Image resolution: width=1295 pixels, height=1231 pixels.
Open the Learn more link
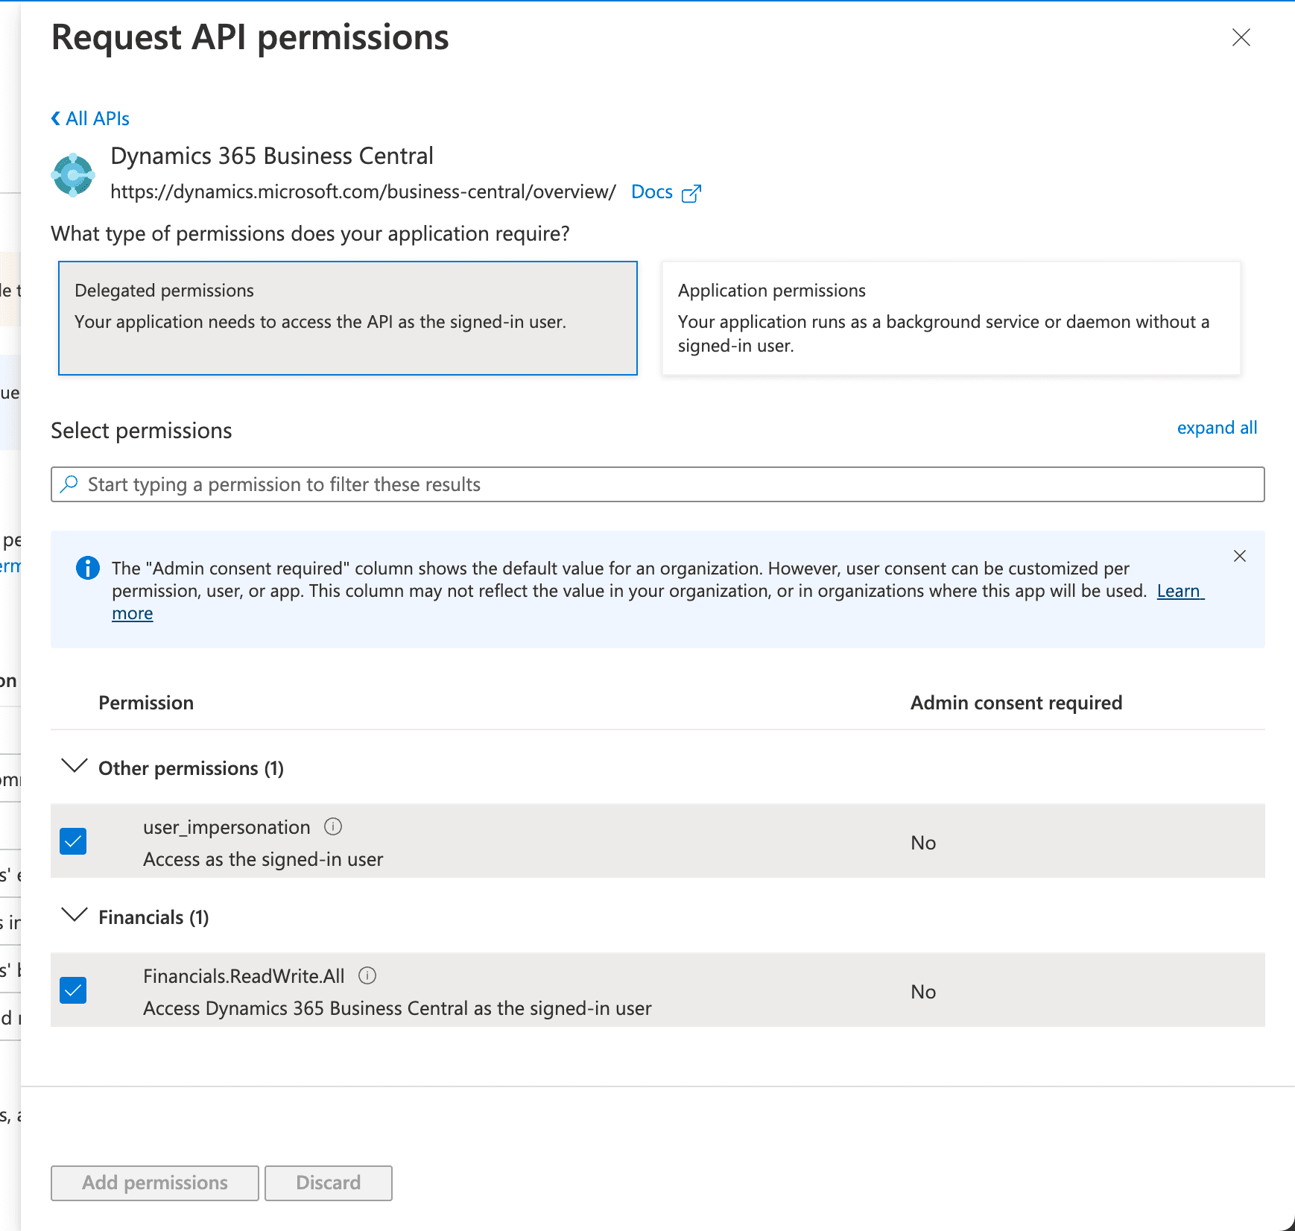tap(1180, 591)
